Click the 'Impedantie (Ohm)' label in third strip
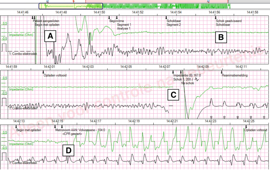270x171 pixels. pyautogui.click(x=21, y=144)
